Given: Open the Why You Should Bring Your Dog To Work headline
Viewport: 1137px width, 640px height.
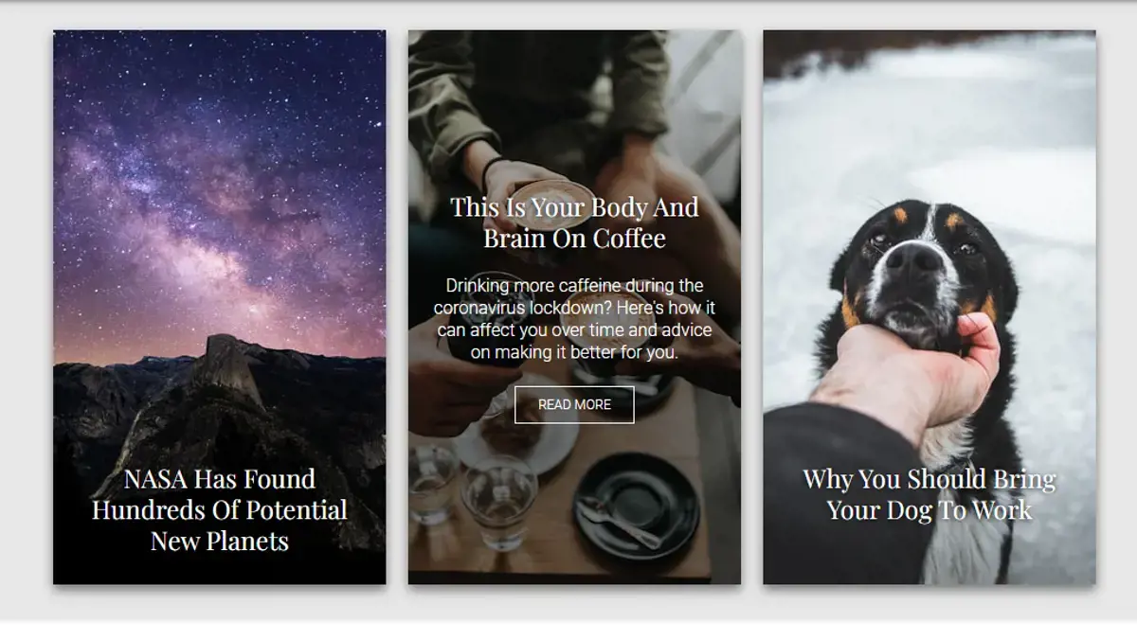Looking at the screenshot, I should coord(929,494).
